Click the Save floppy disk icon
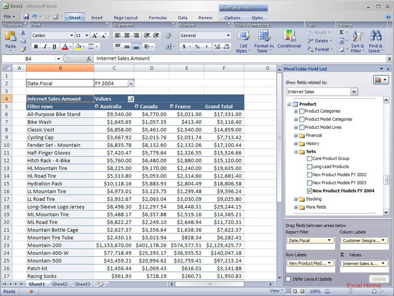This screenshot has height=296, width=394. tap(26, 16)
